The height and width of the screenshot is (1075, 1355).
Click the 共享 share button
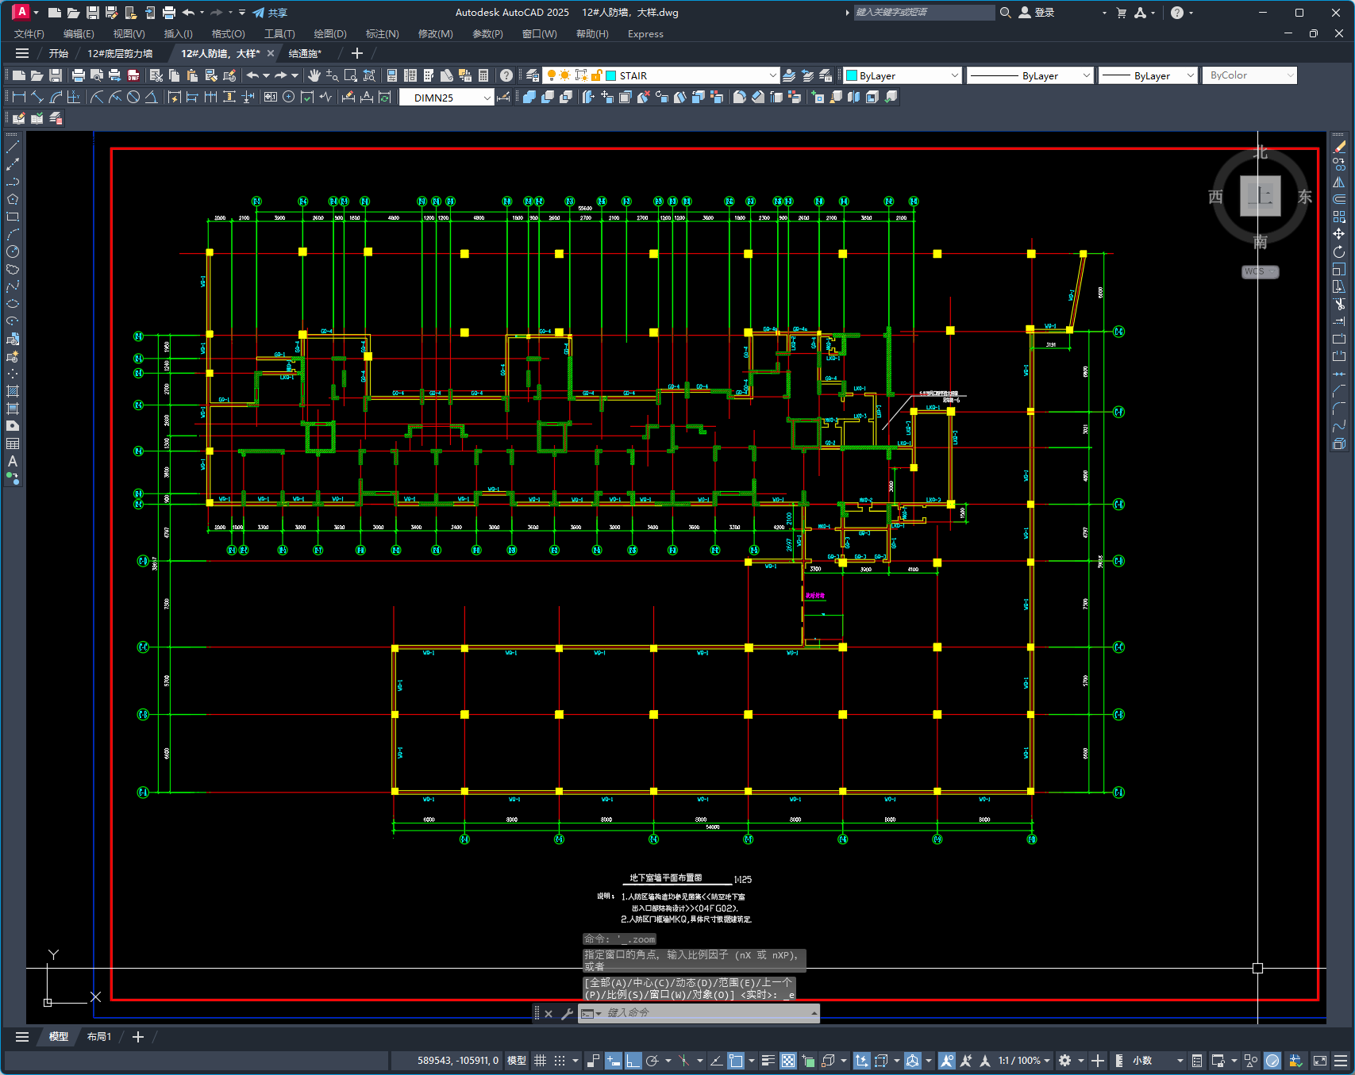(270, 13)
